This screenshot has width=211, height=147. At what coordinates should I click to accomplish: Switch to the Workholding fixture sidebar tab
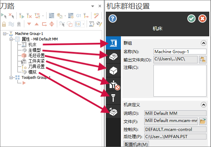[113, 84]
